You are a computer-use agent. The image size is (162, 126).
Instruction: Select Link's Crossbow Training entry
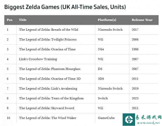38,59
